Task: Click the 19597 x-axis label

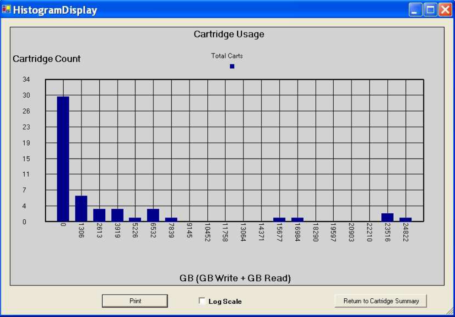Action: tap(333, 232)
